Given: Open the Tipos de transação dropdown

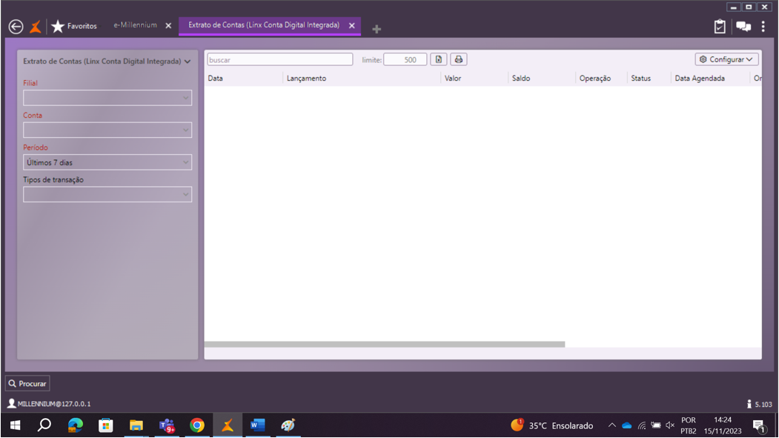Looking at the screenshot, I should 107,195.
